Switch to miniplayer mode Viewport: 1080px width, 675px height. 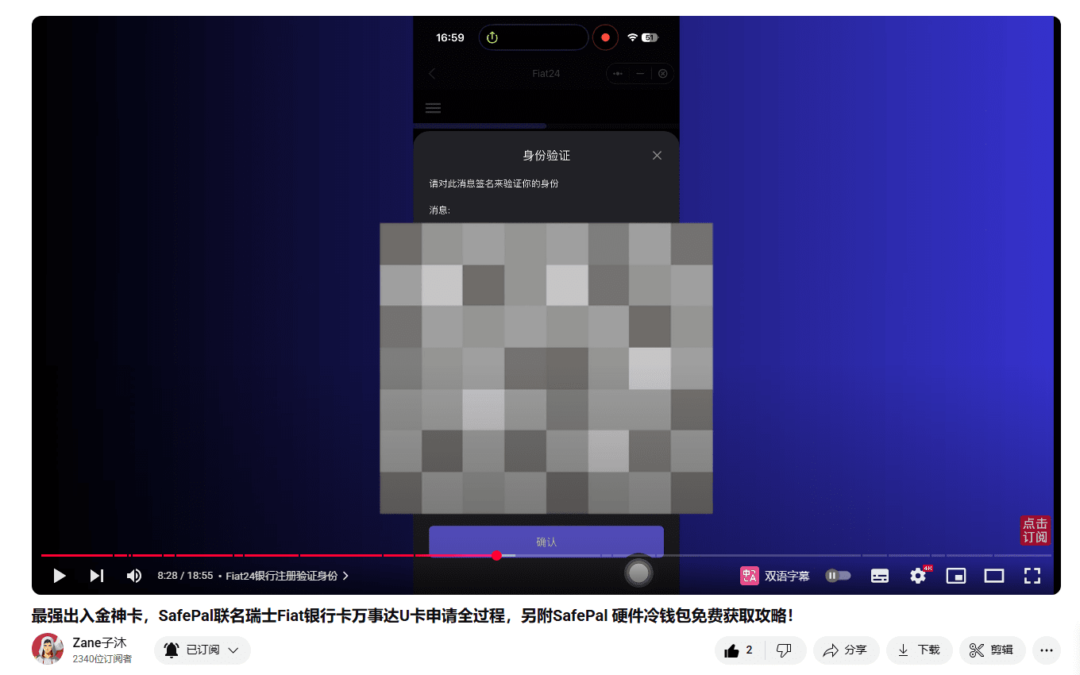tap(956, 576)
